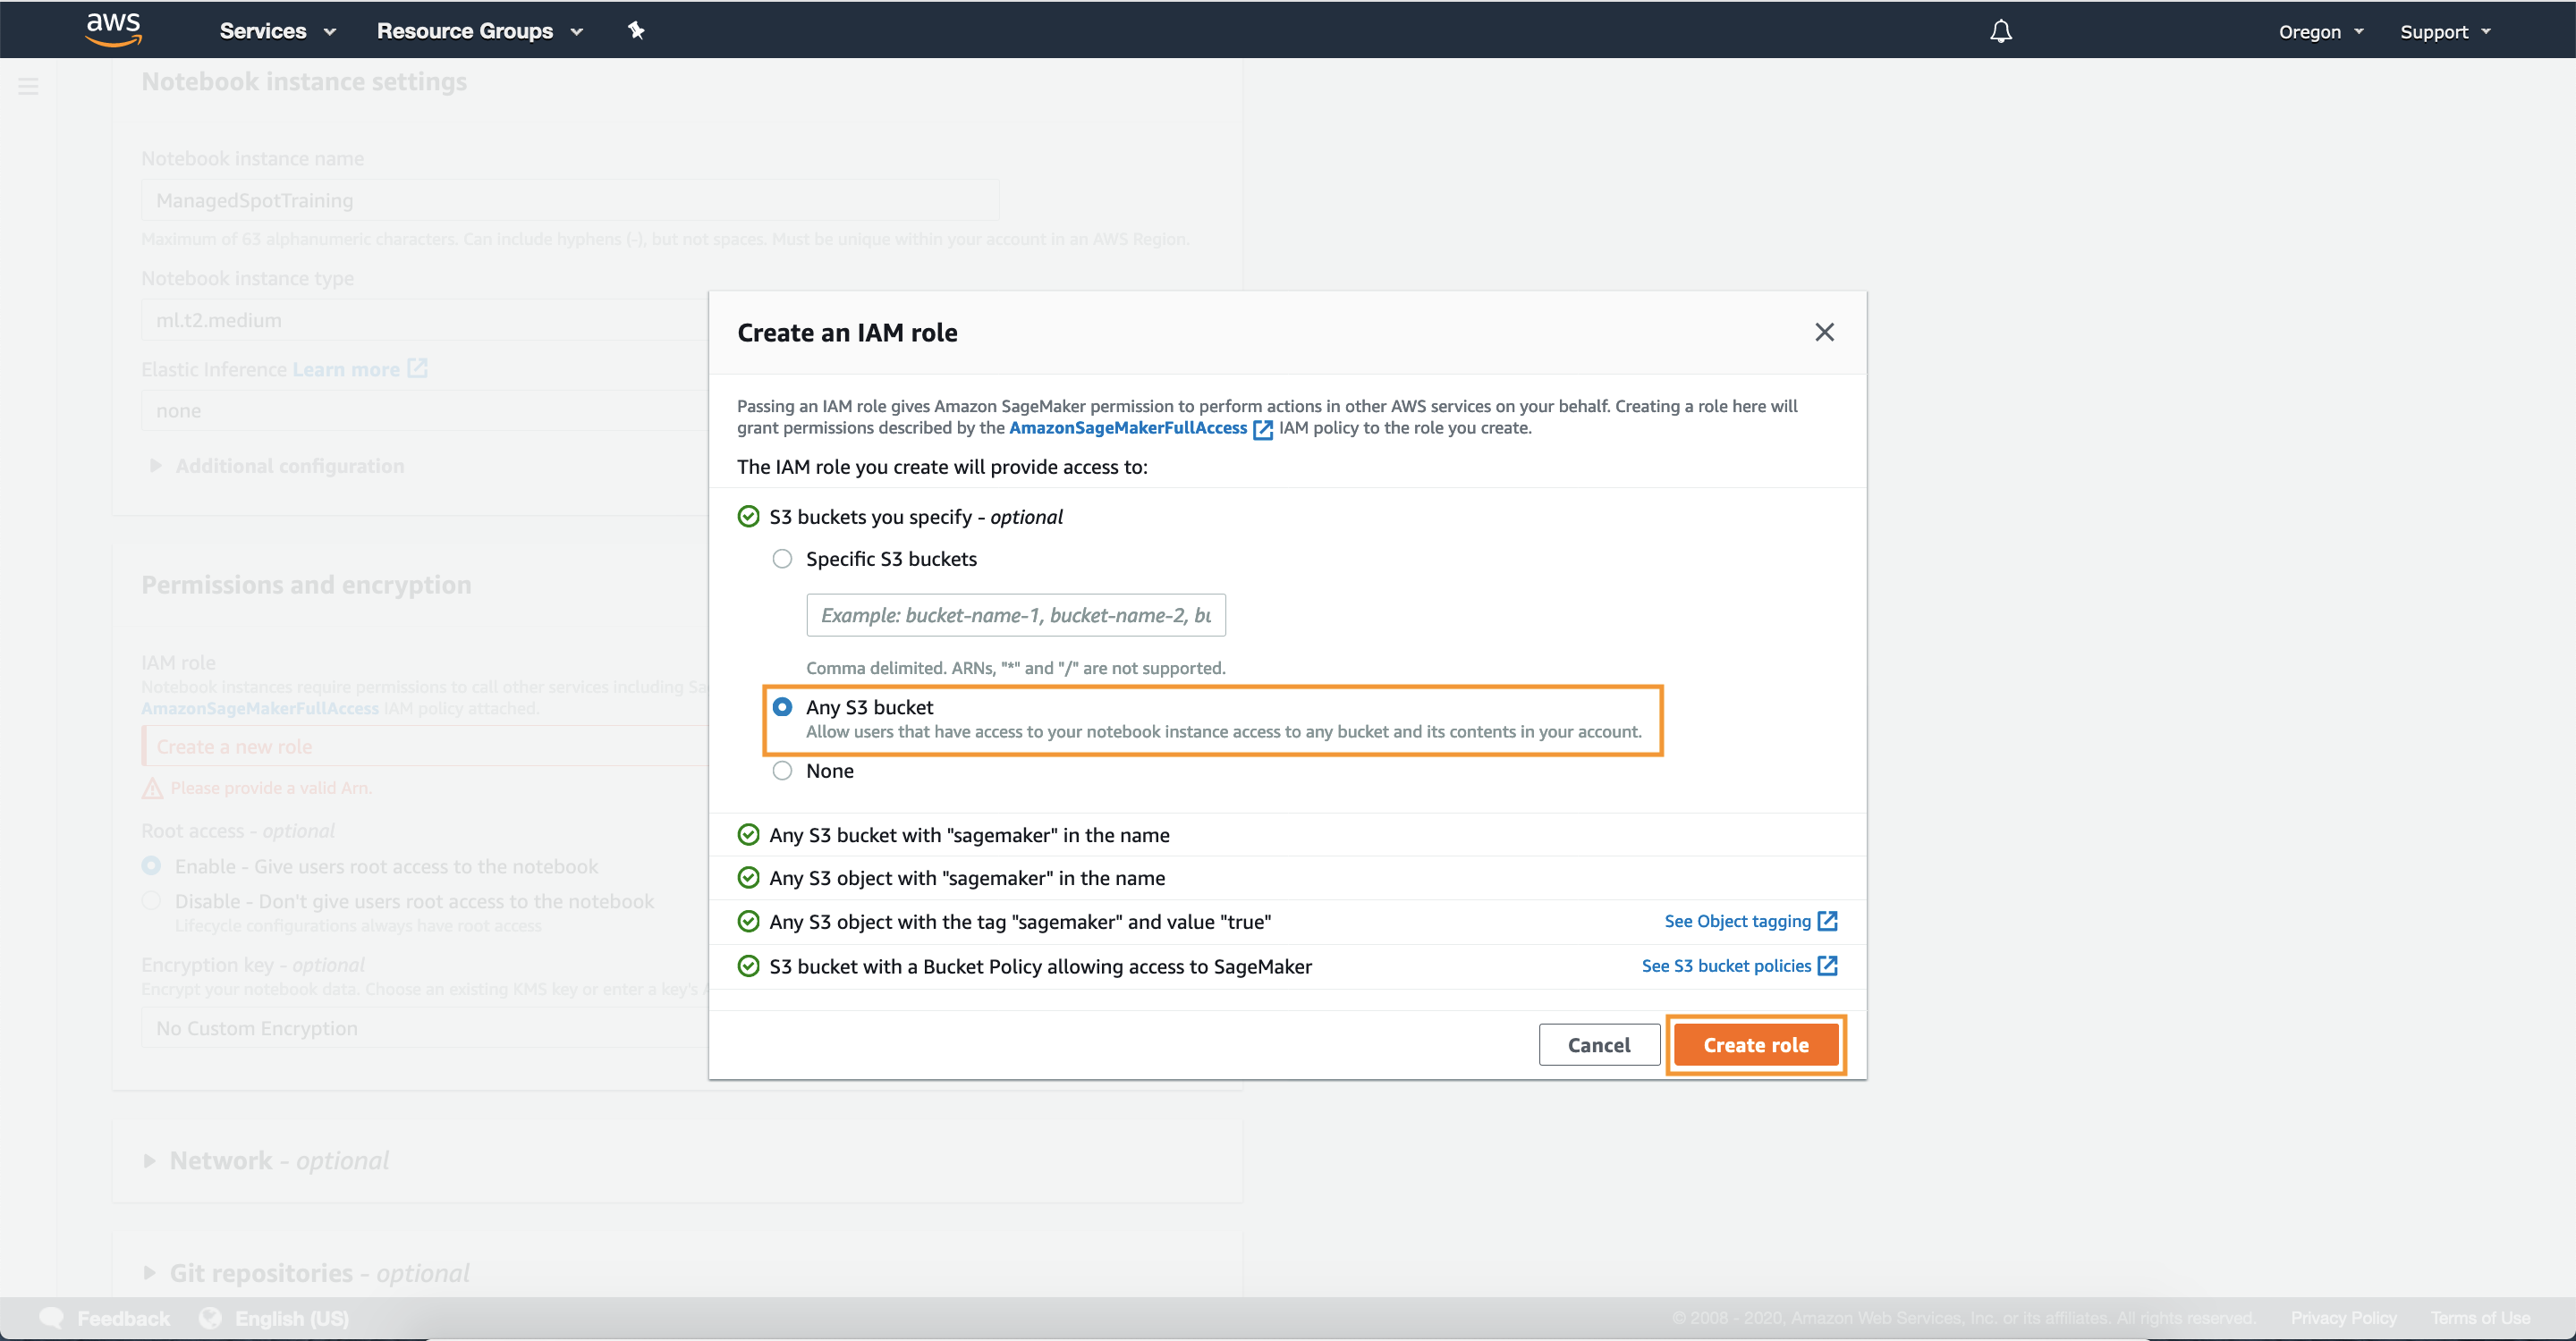The height and width of the screenshot is (1341, 2576).
Task: Expand Additional configuration section
Action: click(277, 466)
